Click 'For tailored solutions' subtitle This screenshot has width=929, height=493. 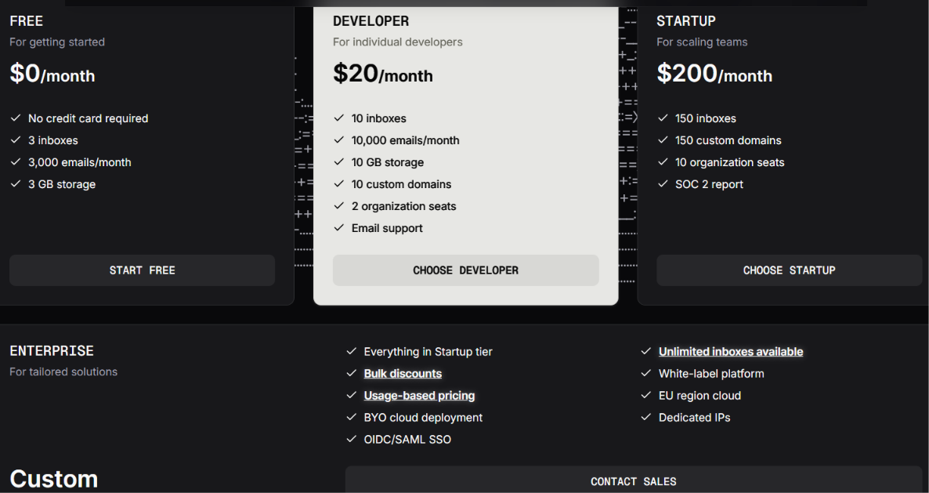click(63, 372)
